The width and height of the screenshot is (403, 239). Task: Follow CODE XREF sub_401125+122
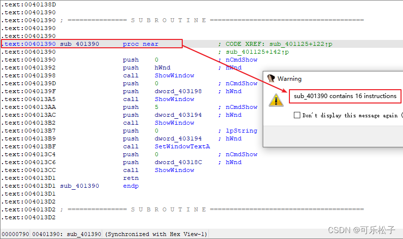click(301, 44)
